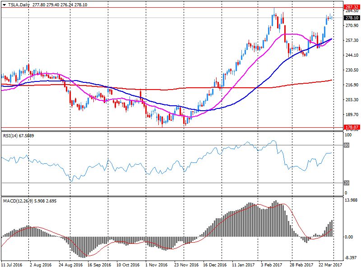361x270 pixels.
Task: Click the red 178.07 price tag
Action: point(351,127)
